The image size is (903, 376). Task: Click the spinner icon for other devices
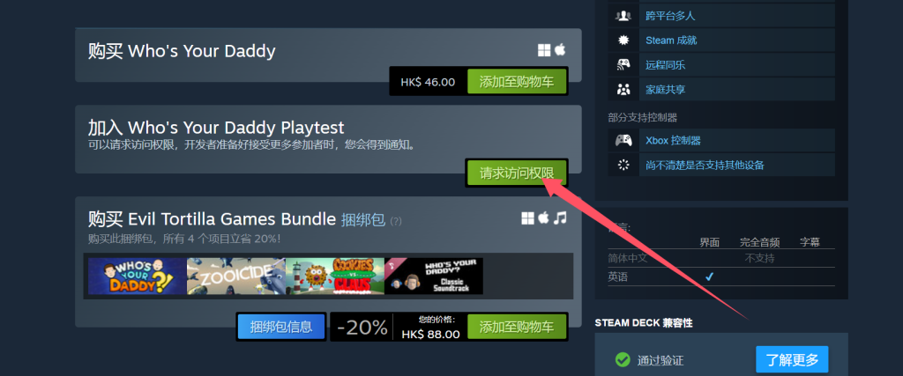pos(623,165)
